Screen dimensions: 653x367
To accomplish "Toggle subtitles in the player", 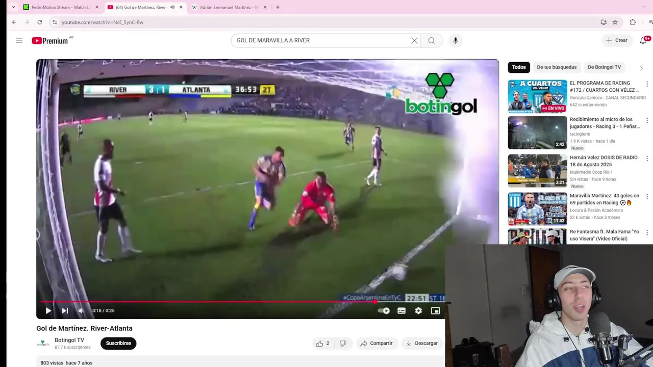I will click(x=401, y=310).
